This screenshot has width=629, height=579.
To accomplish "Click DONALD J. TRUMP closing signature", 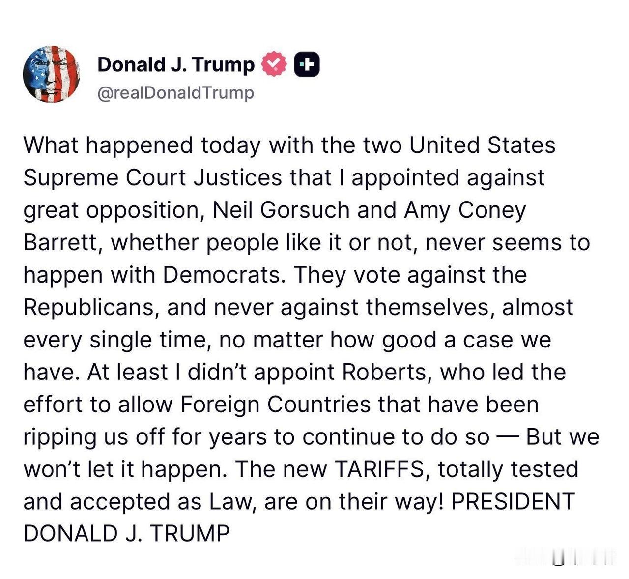I will point(126,534).
